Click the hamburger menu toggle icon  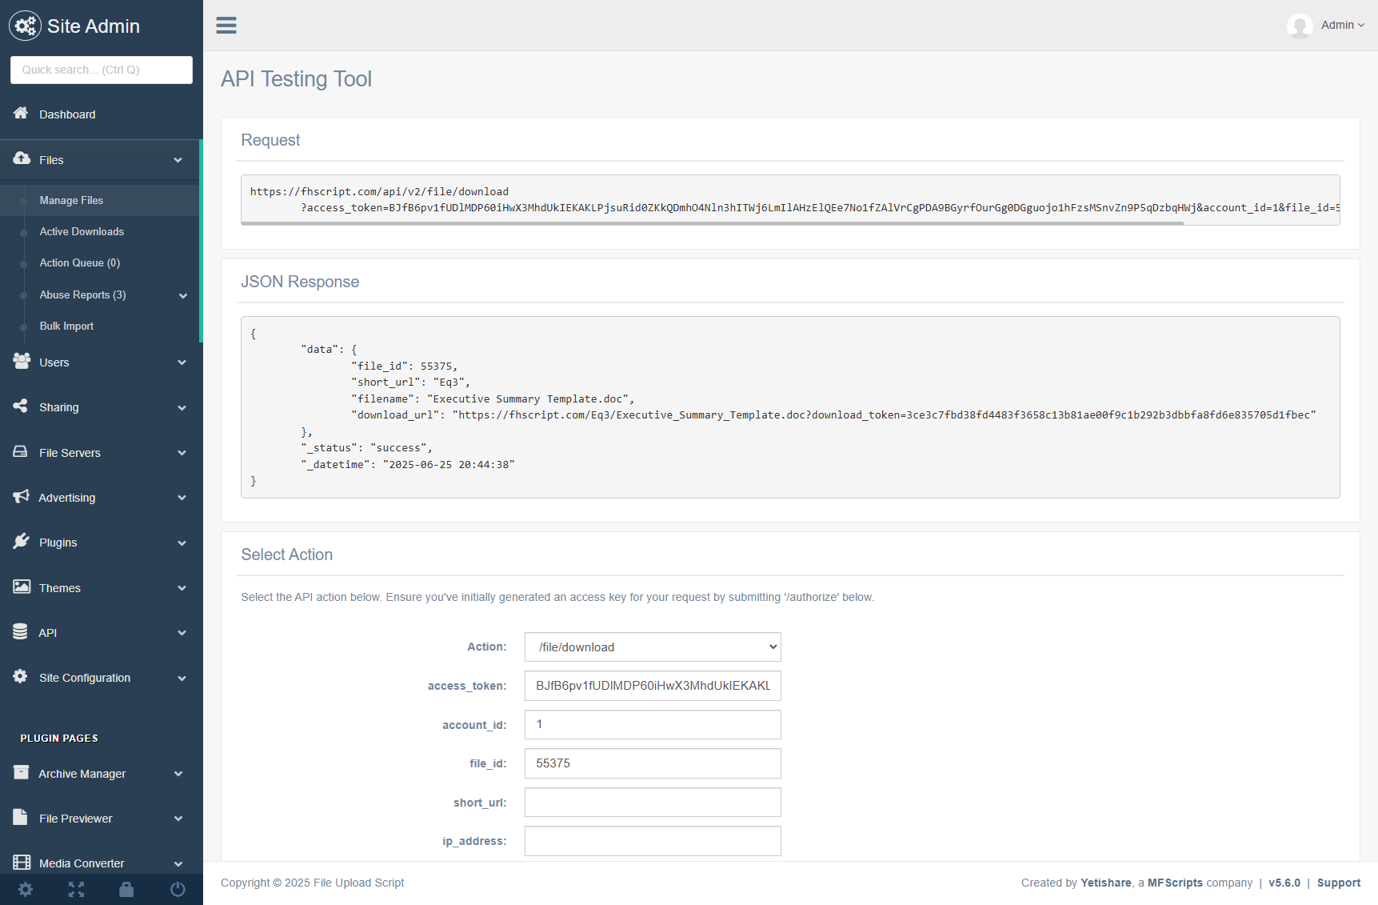[x=226, y=26]
